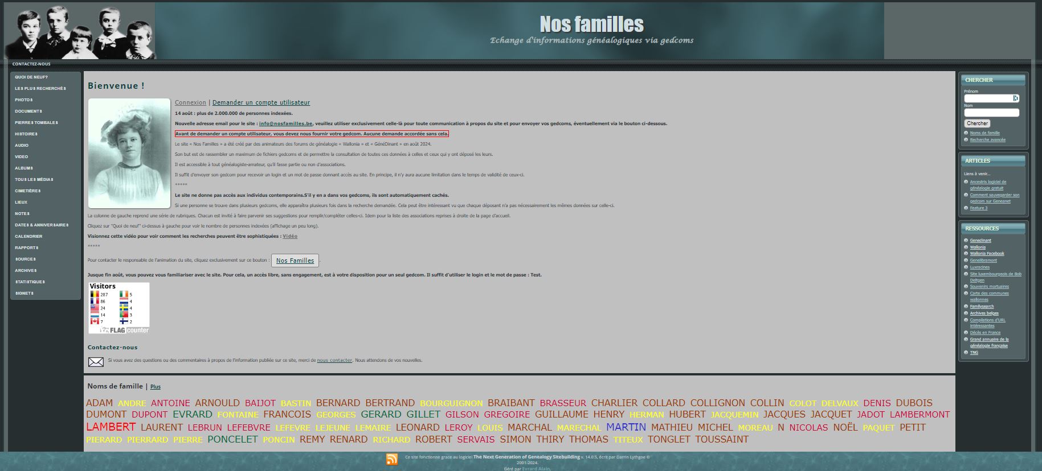Open the Sources menu item

(26, 259)
